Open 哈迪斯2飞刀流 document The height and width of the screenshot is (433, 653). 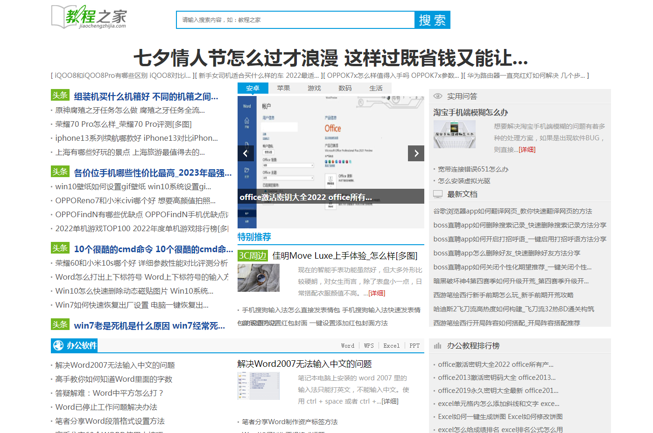pos(513,309)
